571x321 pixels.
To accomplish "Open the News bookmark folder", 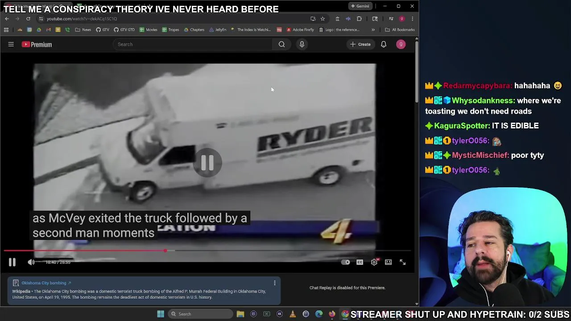I will pyautogui.click(x=83, y=30).
